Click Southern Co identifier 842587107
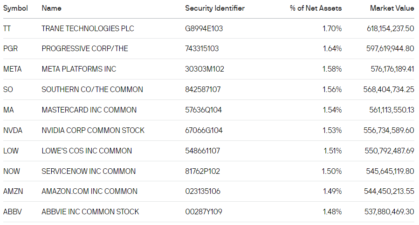 pos(203,90)
